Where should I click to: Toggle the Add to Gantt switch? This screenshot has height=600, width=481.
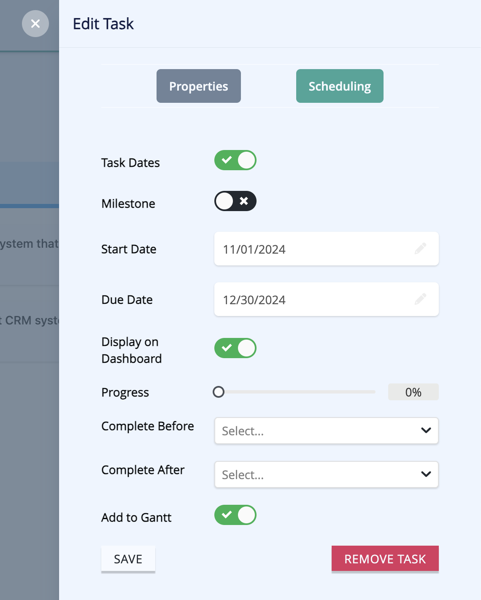tap(235, 515)
